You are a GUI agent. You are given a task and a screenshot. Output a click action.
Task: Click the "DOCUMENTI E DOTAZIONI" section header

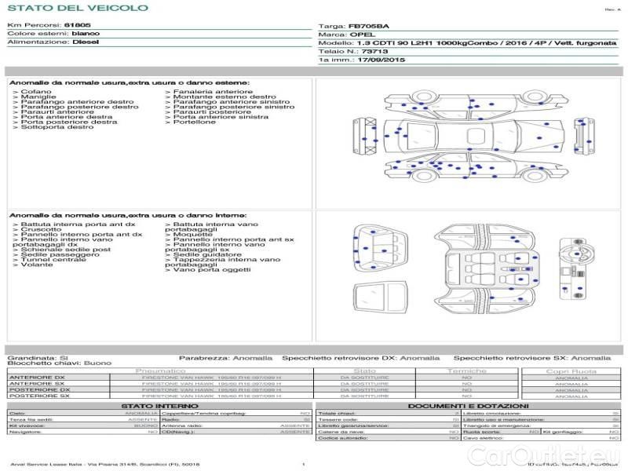pos(468,406)
